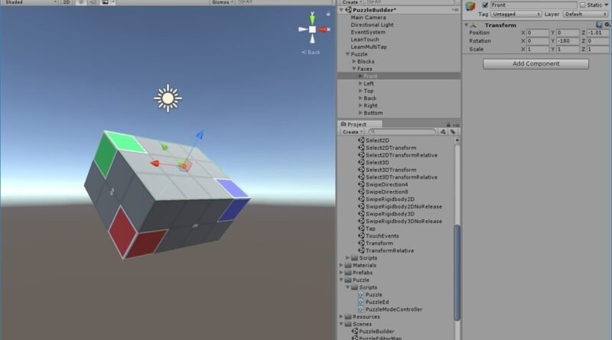The height and width of the screenshot is (340, 612).
Task: Select Main Camera in Hierarchy
Action: point(368,18)
